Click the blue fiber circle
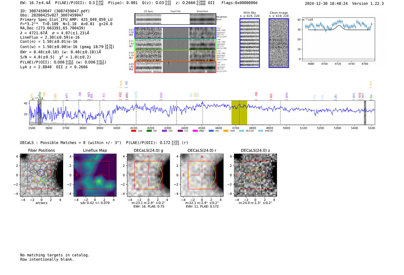This screenshot has height=275, width=404. pyautogui.click(x=41, y=173)
